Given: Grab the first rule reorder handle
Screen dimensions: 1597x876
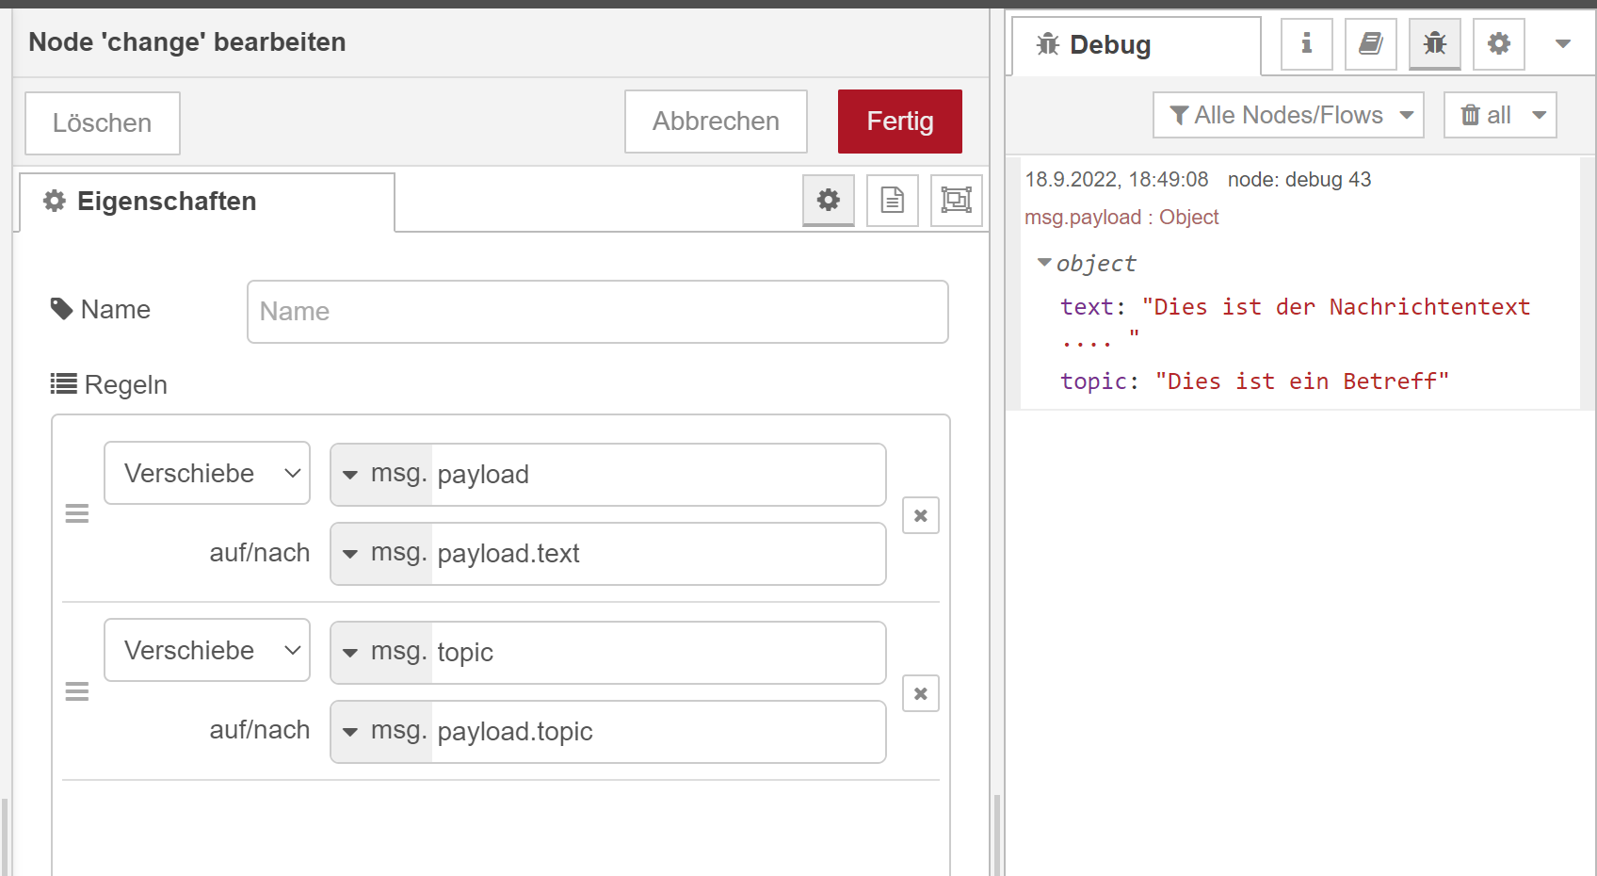Looking at the screenshot, I should pyautogui.click(x=77, y=513).
